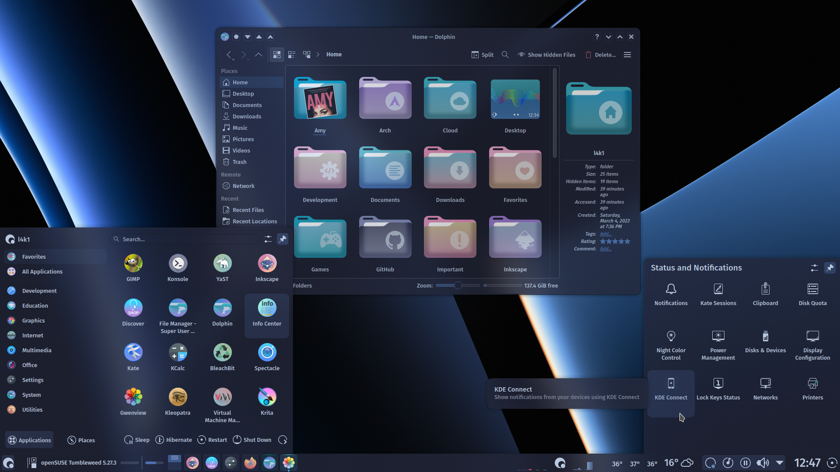Click Shut Down button
Screen dimensions: 840x472
click(x=252, y=440)
